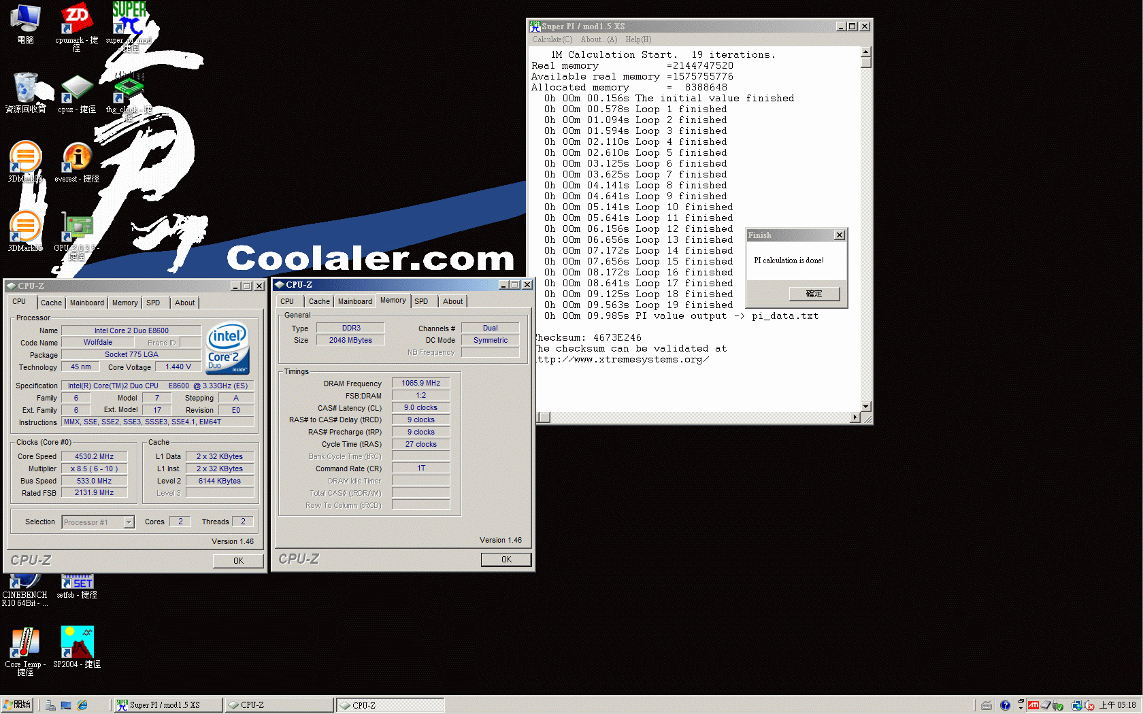Click the Safely Remove Hardware tray icon
The height and width of the screenshot is (714, 1143).
[1059, 706]
